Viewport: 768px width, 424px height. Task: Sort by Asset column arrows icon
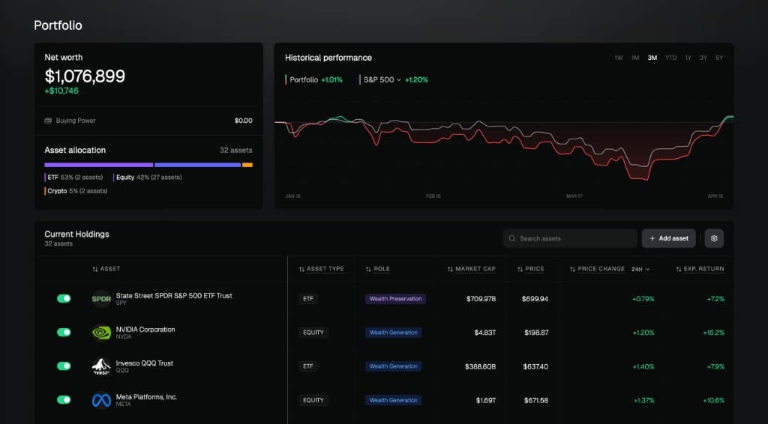(95, 269)
